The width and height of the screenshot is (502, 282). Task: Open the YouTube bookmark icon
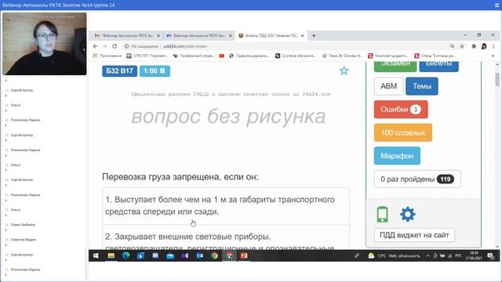point(221,56)
